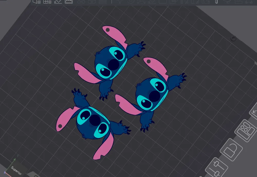This screenshot has height=177, width=257.
Task: Select the upside-down Stitch model at bottom left
Action: 94,124
